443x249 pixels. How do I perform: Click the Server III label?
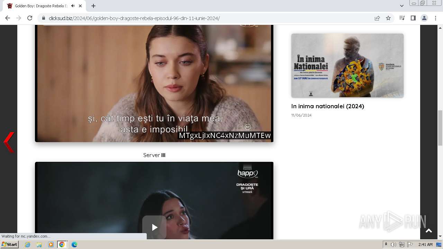(x=154, y=155)
